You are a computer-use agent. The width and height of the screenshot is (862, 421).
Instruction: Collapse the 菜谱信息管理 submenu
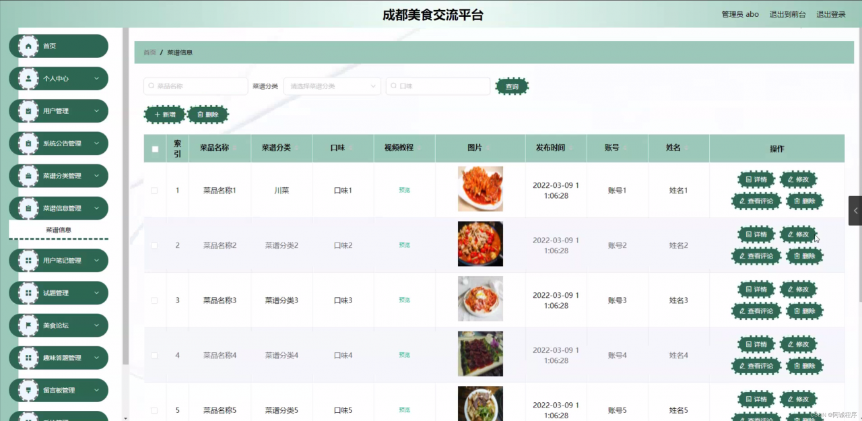[59, 208]
